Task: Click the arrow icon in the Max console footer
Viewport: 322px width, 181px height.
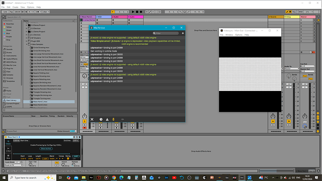Action: (123, 119)
